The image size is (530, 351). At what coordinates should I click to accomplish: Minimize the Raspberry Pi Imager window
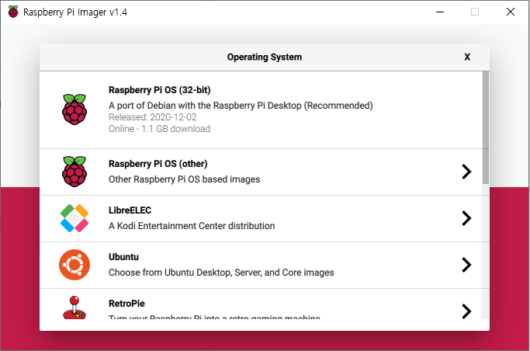(x=440, y=12)
